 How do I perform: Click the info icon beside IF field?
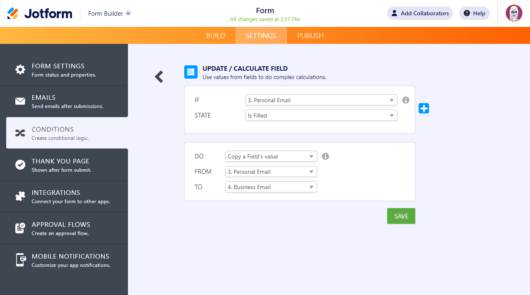coord(406,100)
